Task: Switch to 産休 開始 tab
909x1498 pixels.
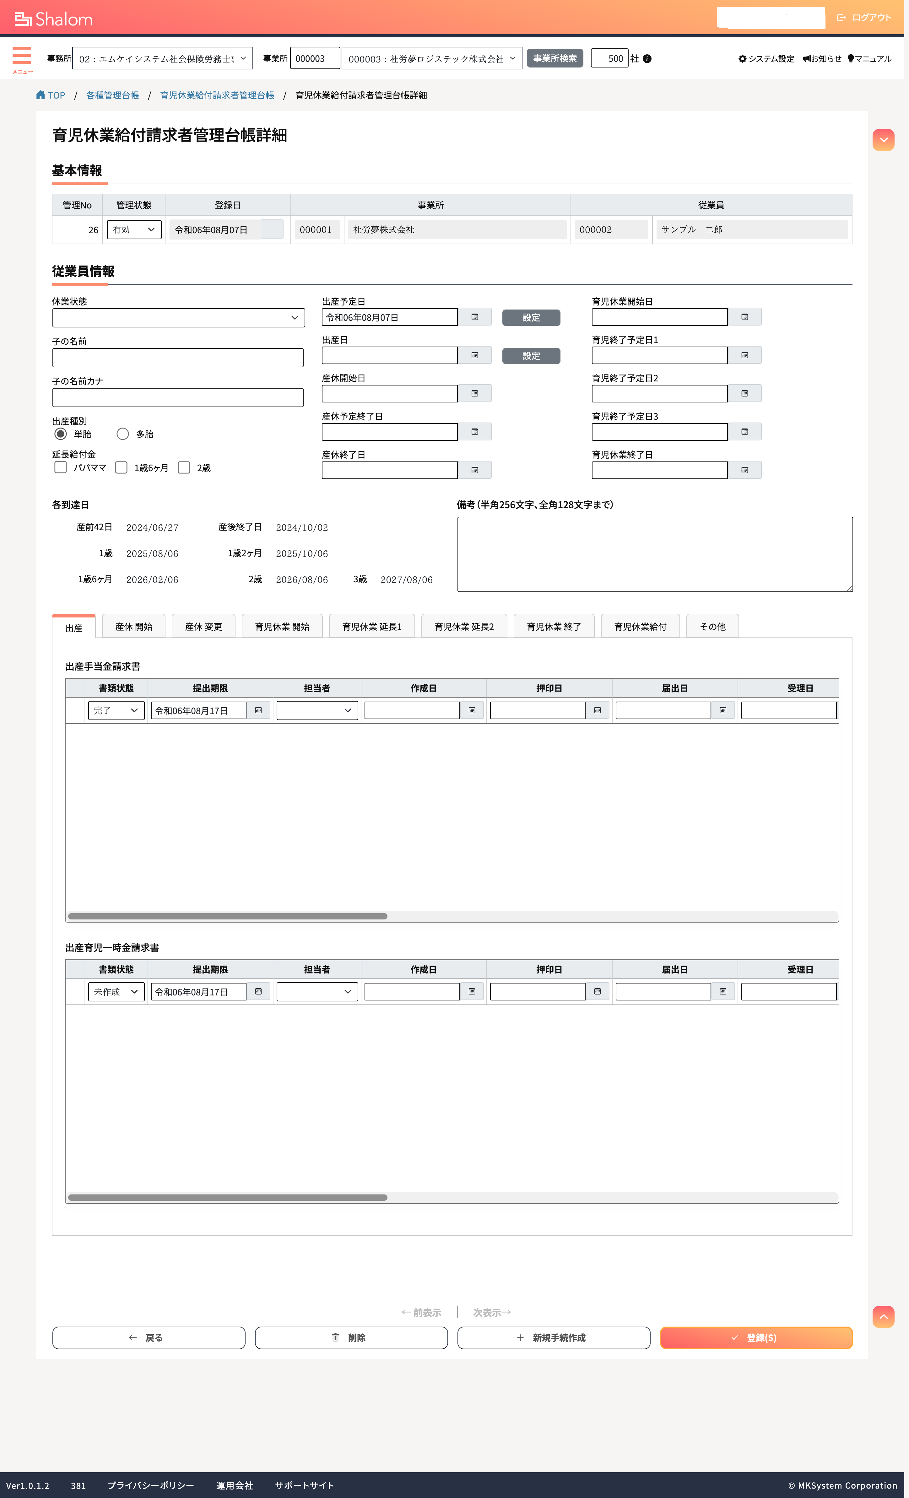Action: (134, 627)
